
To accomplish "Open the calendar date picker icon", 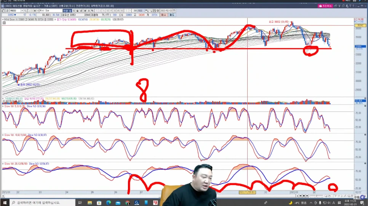I will 174,11.
